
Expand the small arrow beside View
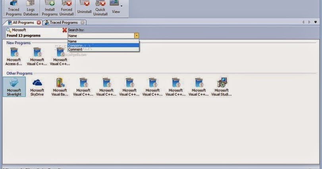tap(121, 6)
